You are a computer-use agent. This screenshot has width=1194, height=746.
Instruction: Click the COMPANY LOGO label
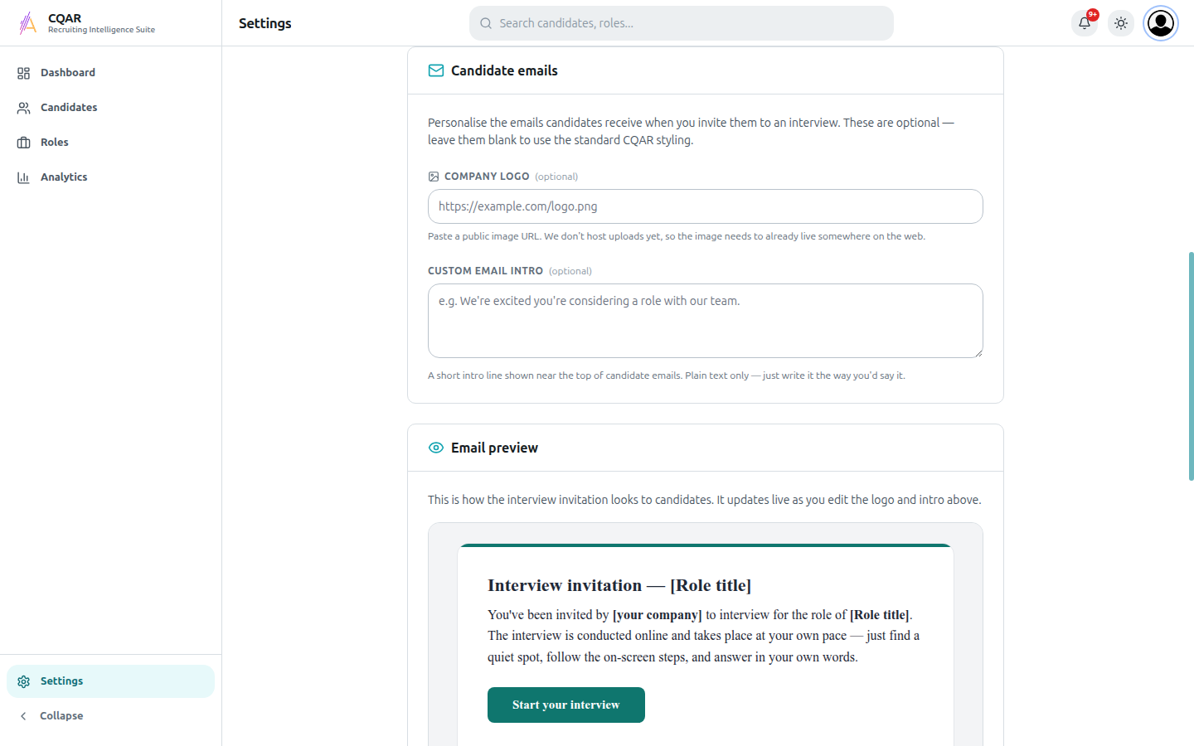487,177
